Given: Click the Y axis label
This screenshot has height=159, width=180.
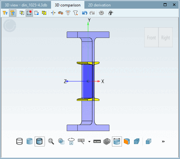Looking at the screenshot, I should pyautogui.click(x=89, y=20).
